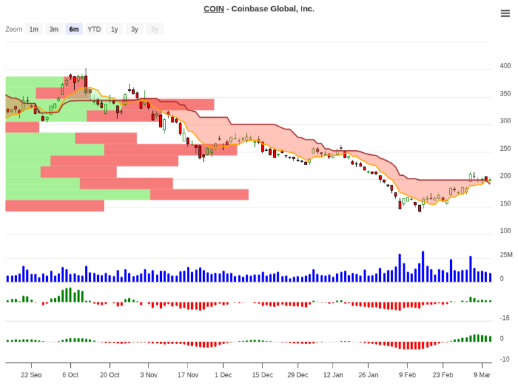This screenshot has width=518, height=392.
Task: Select the 6m zoom range
Action: (74, 29)
